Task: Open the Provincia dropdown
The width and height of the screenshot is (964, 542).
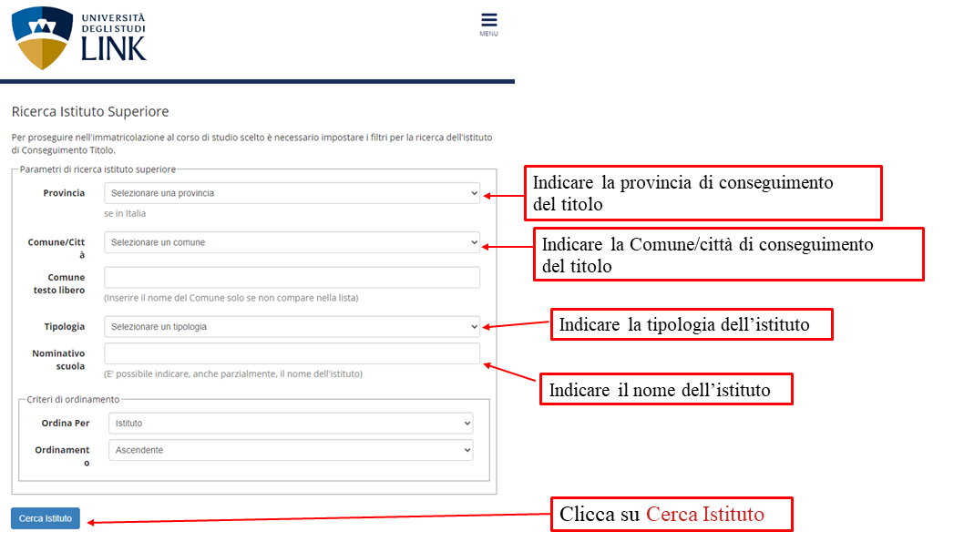Action: [x=292, y=193]
